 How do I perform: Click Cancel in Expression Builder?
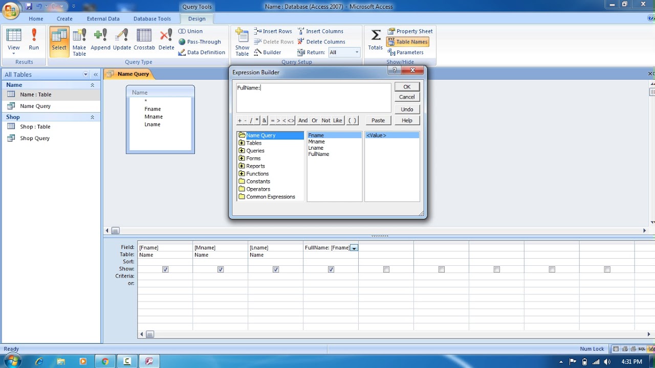tap(407, 97)
